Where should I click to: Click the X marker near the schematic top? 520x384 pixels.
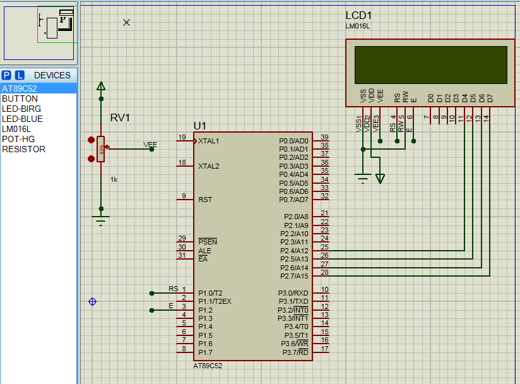(126, 22)
